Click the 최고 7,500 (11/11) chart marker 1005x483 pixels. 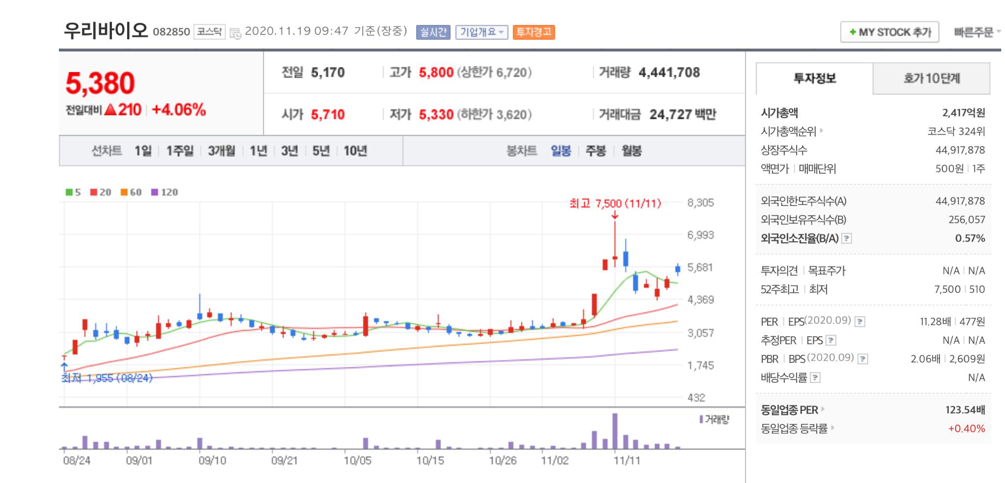tap(615, 203)
